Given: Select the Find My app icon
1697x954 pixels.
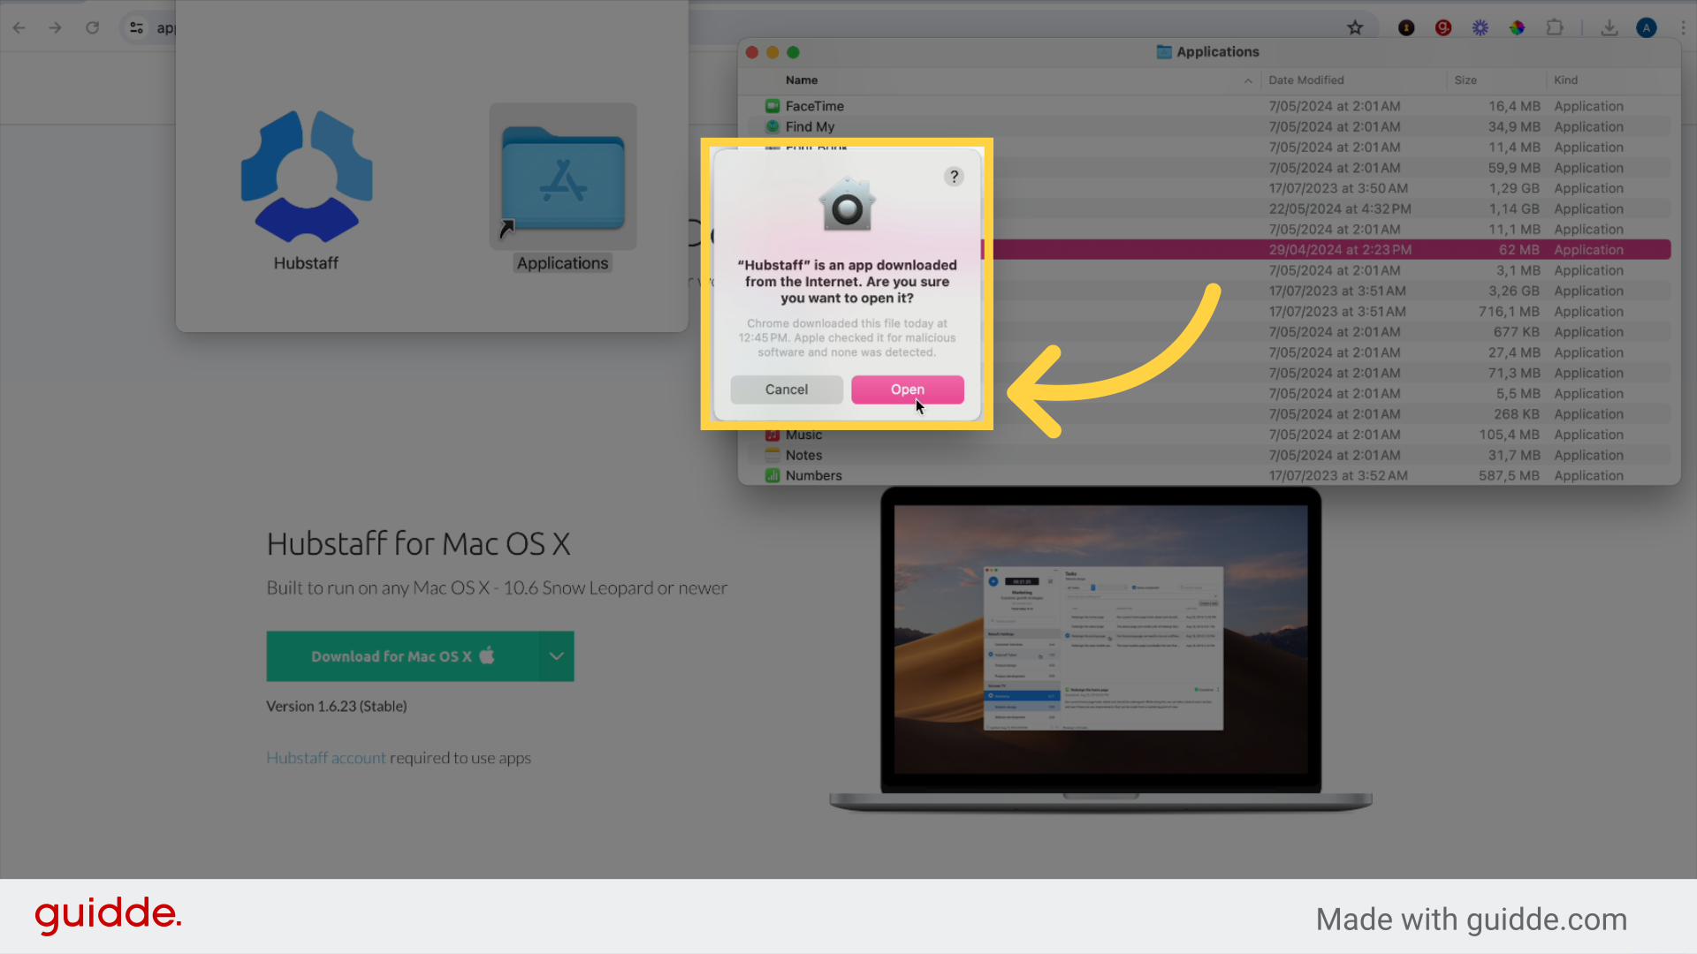Looking at the screenshot, I should 771,126.
